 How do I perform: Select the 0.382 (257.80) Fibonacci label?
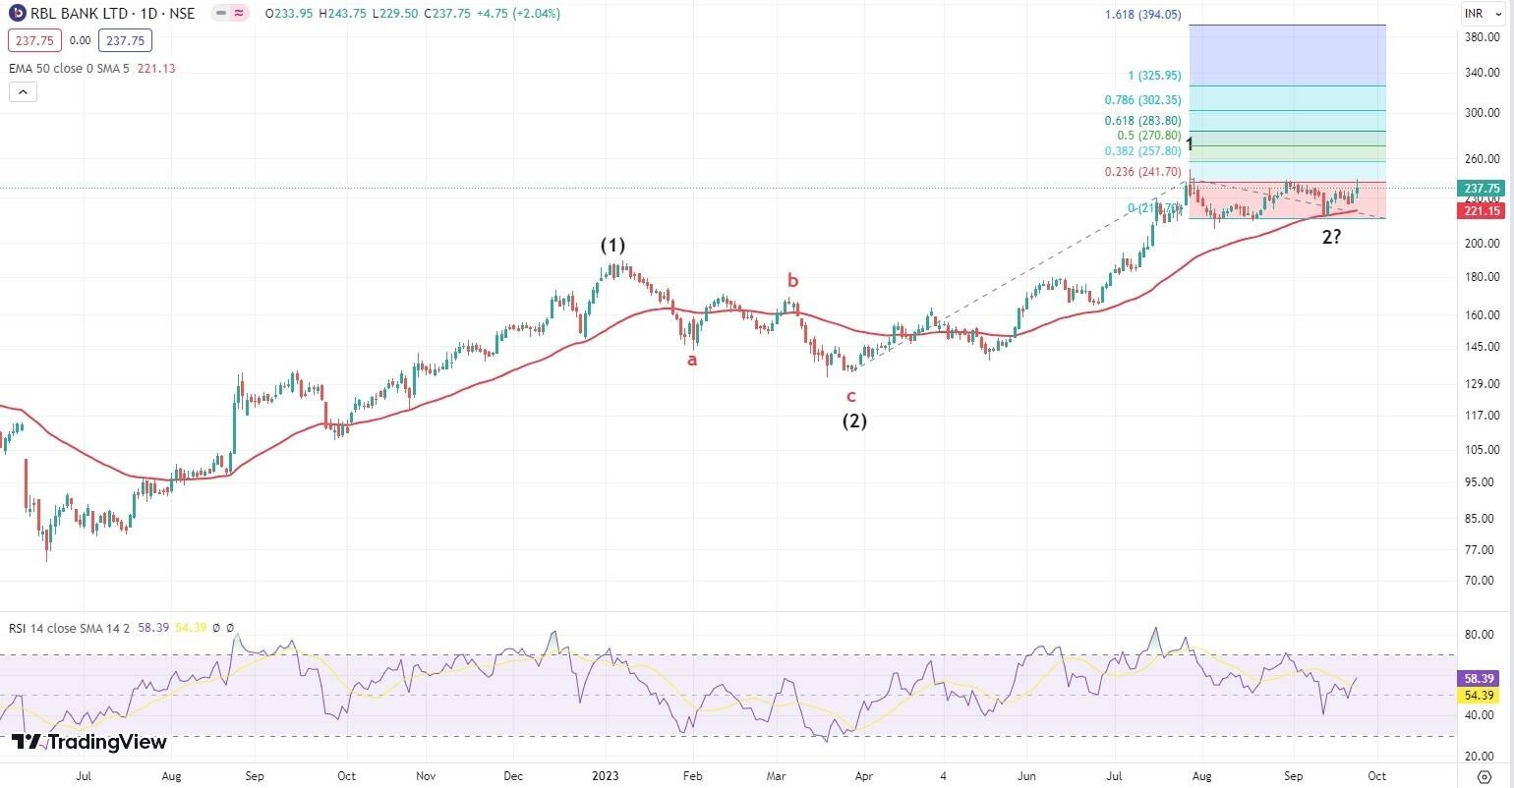pos(1142,151)
